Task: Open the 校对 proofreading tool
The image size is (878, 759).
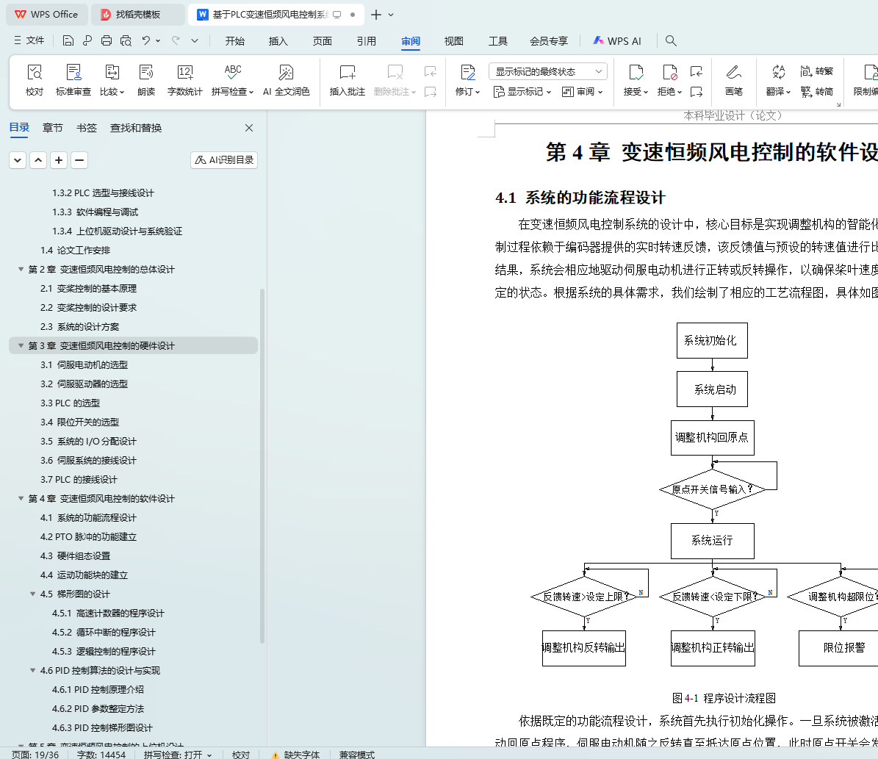Action: point(34,80)
